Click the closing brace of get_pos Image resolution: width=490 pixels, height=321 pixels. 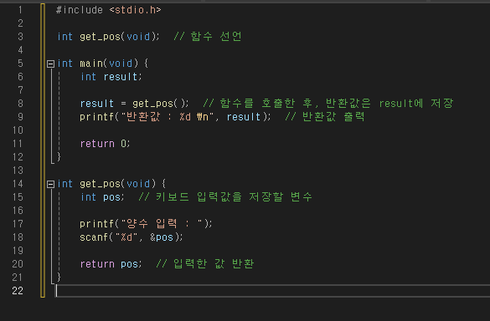[59, 278]
